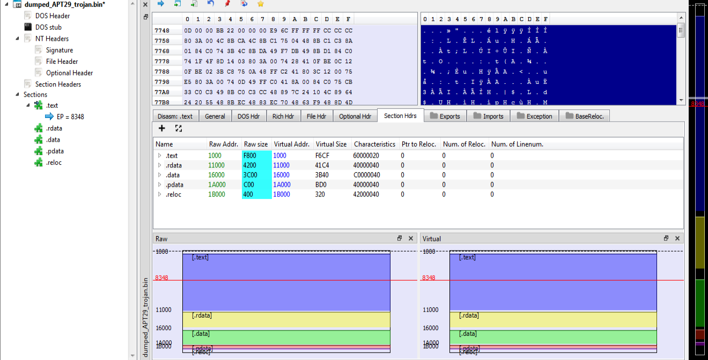This screenshot has width=708, height=360.
Task: Click the blue undo arrow toolbar icon
Action: 211,4
